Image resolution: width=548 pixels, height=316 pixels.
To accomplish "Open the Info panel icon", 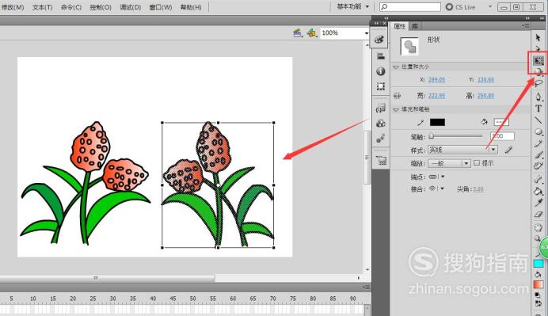I will tap(381, 71).
